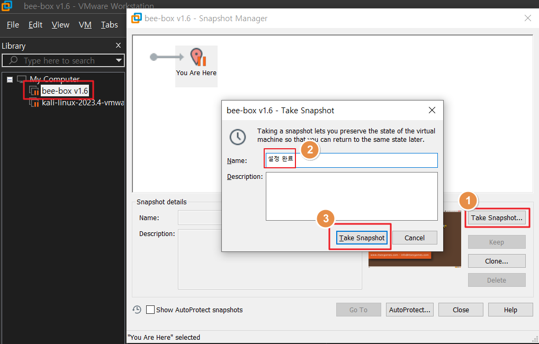This screenshot has width=539, height=344.
Task: Click the Clone... button
Action: 497,261
